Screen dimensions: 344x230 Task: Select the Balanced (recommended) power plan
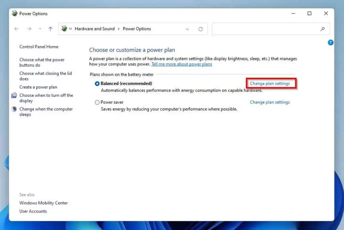(97, 84)
